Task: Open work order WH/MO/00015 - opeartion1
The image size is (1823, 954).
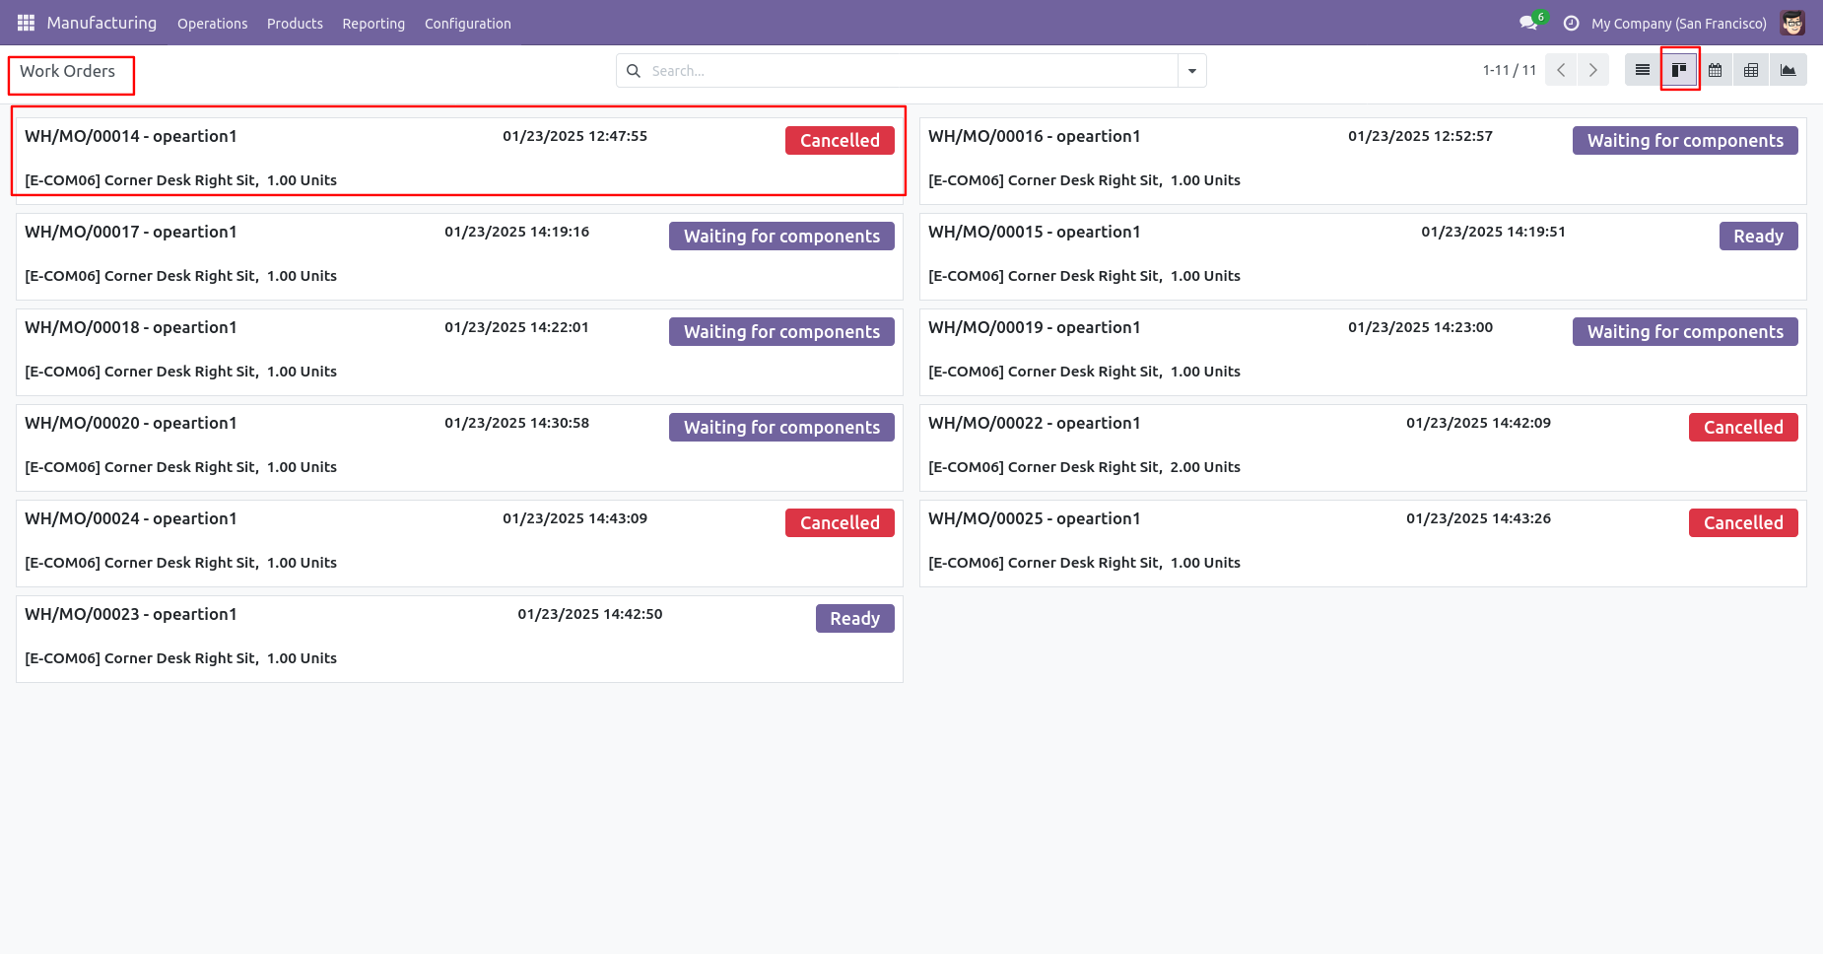Action: pyautogui.click(x=1363, y=256)
